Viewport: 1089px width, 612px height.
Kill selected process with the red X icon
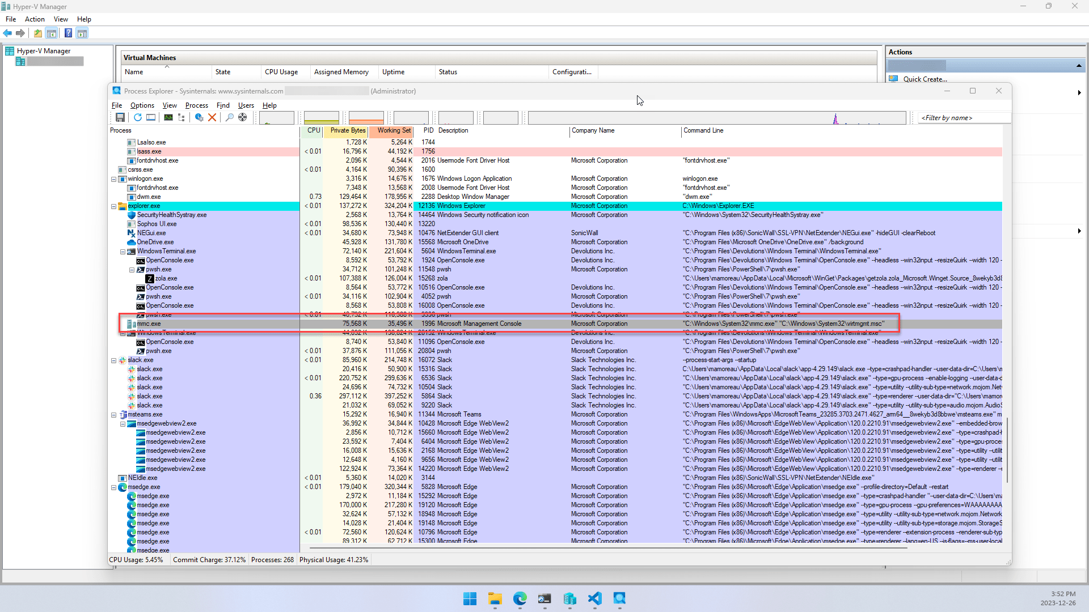pos(213,117)
